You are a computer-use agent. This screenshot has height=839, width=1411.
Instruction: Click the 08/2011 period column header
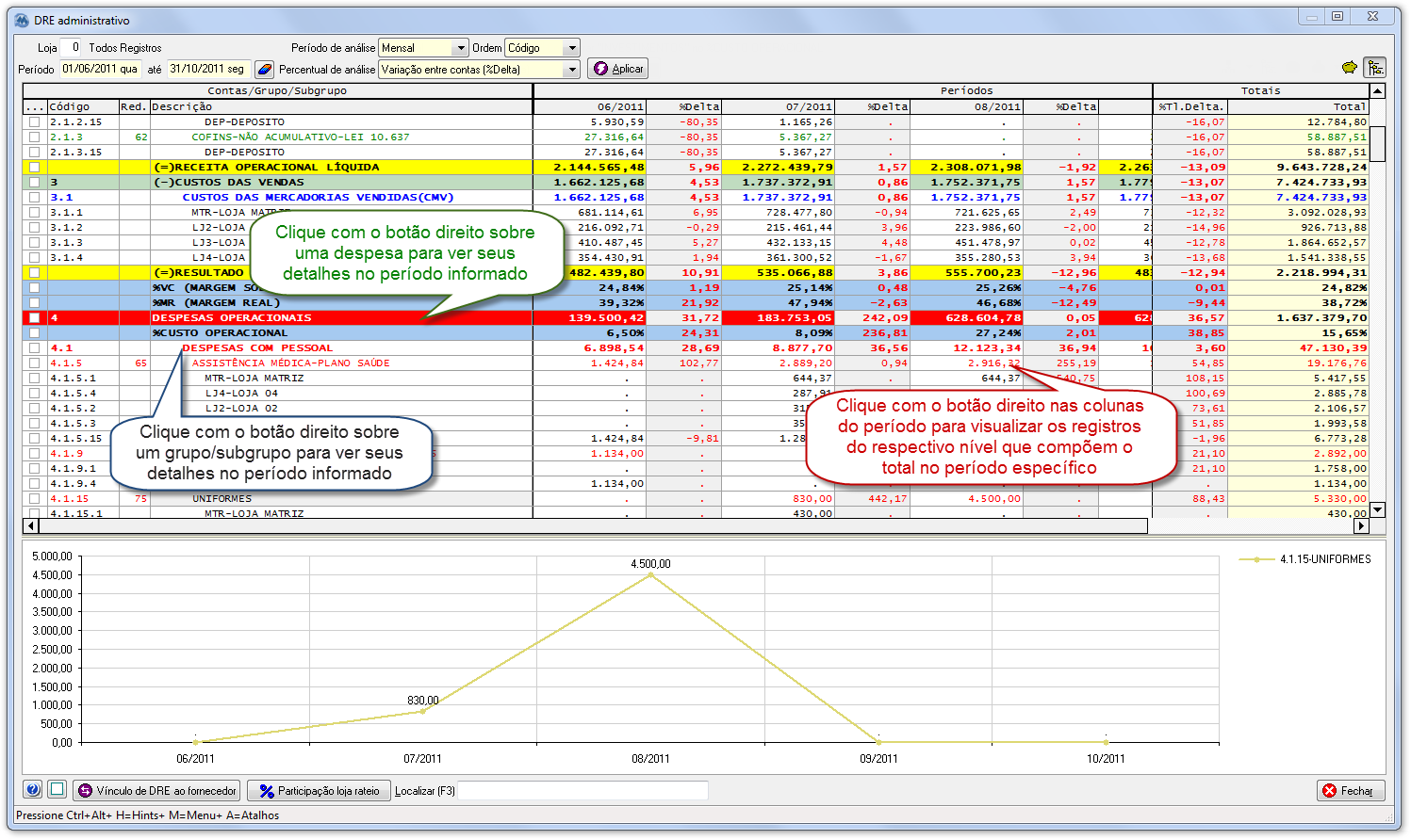point(967,107)
